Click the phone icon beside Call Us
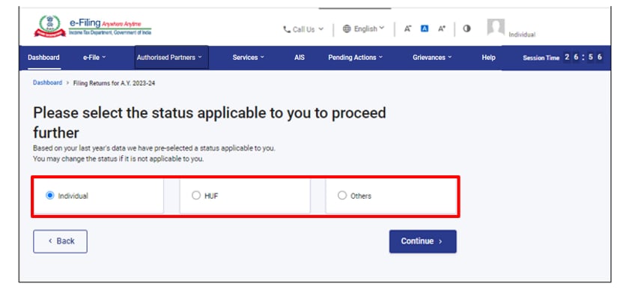Viewport: 626px width, 302px height. click(x=286, y=29)
